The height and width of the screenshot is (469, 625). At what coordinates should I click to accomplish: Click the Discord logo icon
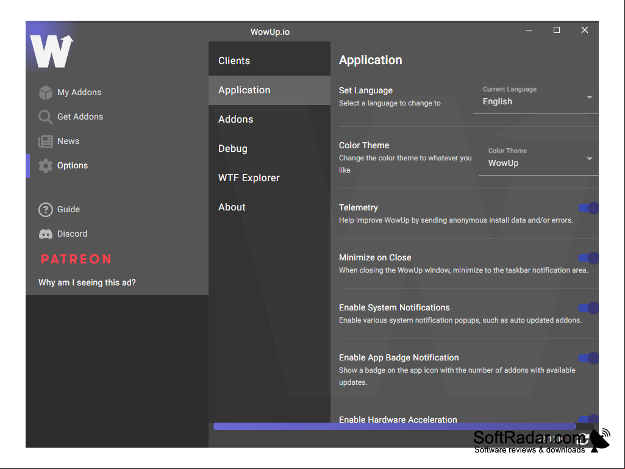46,234
